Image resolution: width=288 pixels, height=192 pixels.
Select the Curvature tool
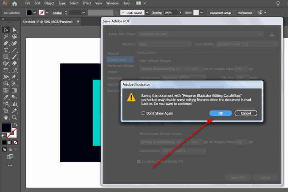(14, 43)
